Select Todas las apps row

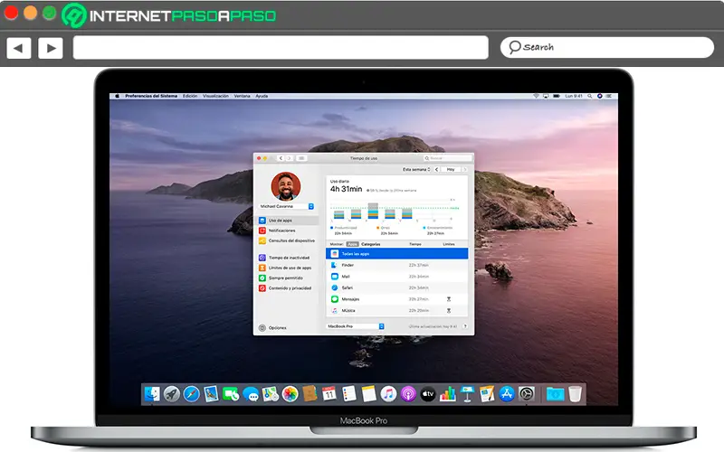point(396,254)
